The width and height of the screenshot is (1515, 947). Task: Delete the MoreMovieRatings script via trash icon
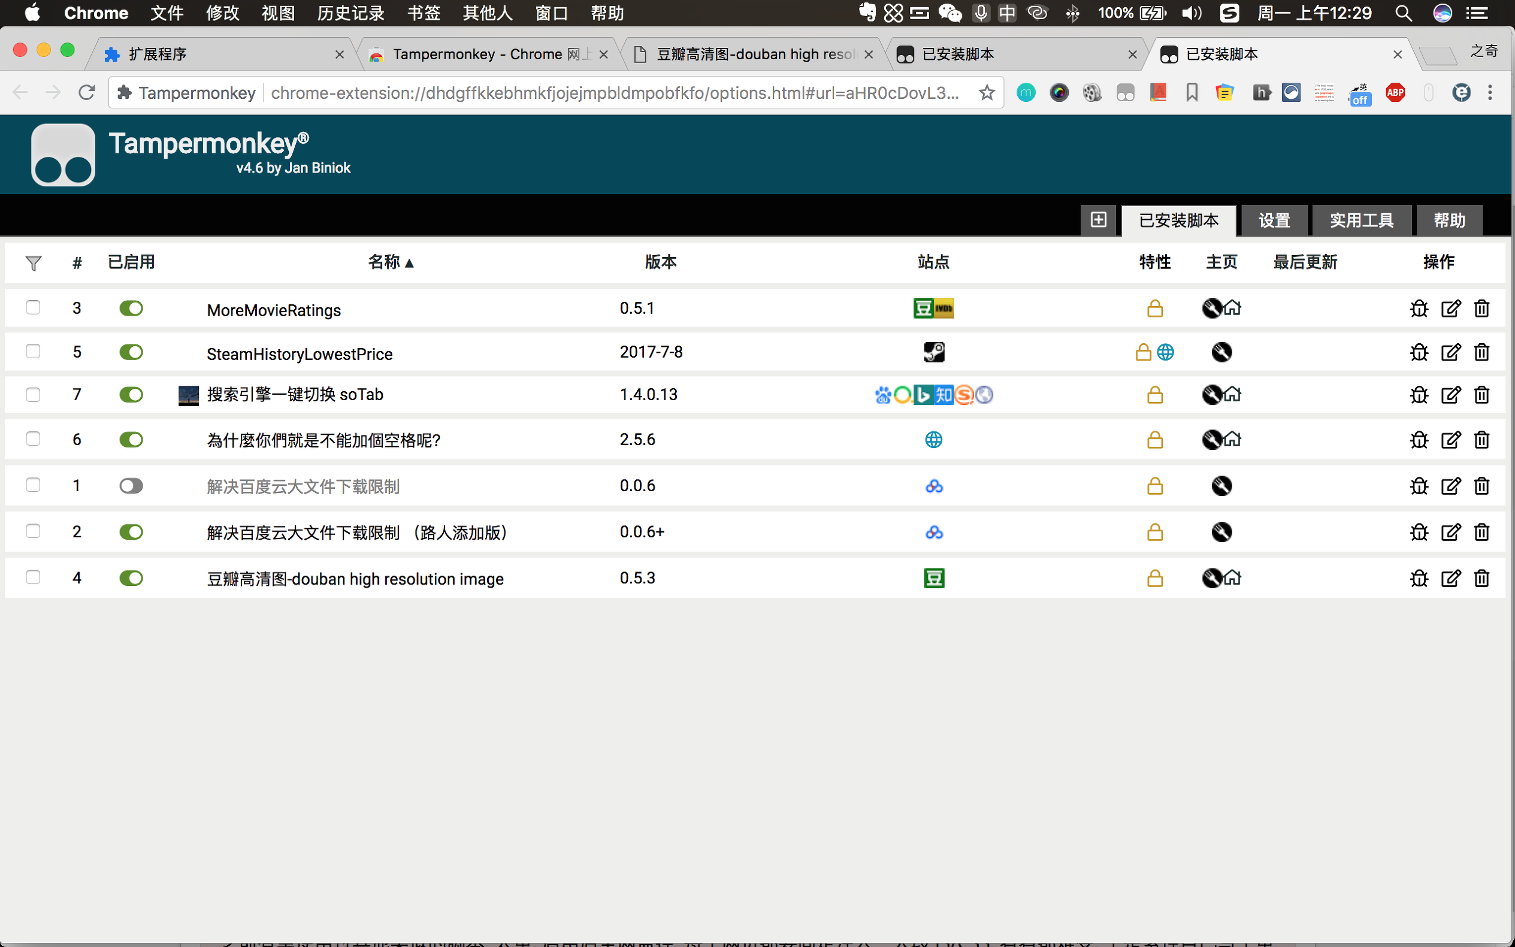click(x=1481, y=308)
